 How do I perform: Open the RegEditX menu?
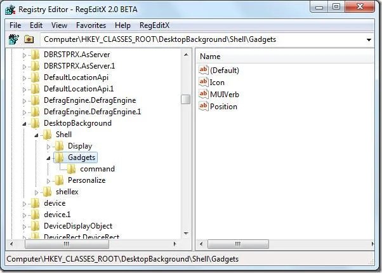pyautogui.click(x=154, y=25)
